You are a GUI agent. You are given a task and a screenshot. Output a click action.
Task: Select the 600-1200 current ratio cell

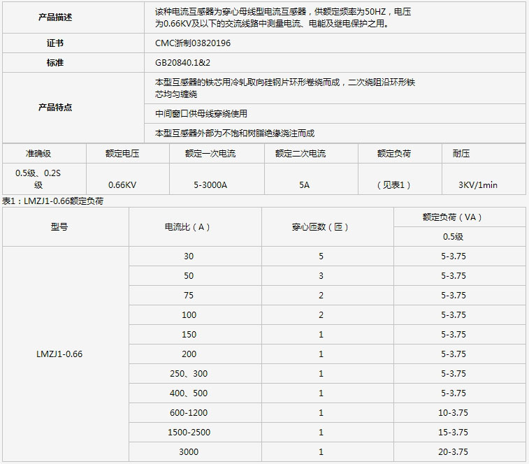189,413
